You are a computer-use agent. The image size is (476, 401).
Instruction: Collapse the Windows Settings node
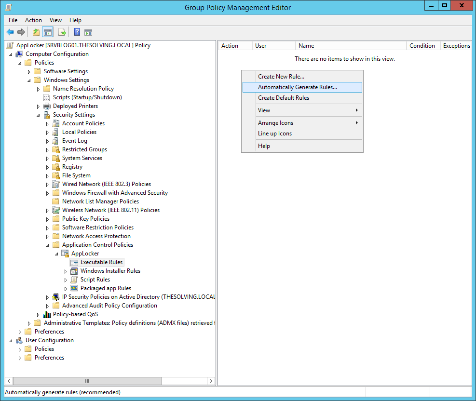point(29,80)
